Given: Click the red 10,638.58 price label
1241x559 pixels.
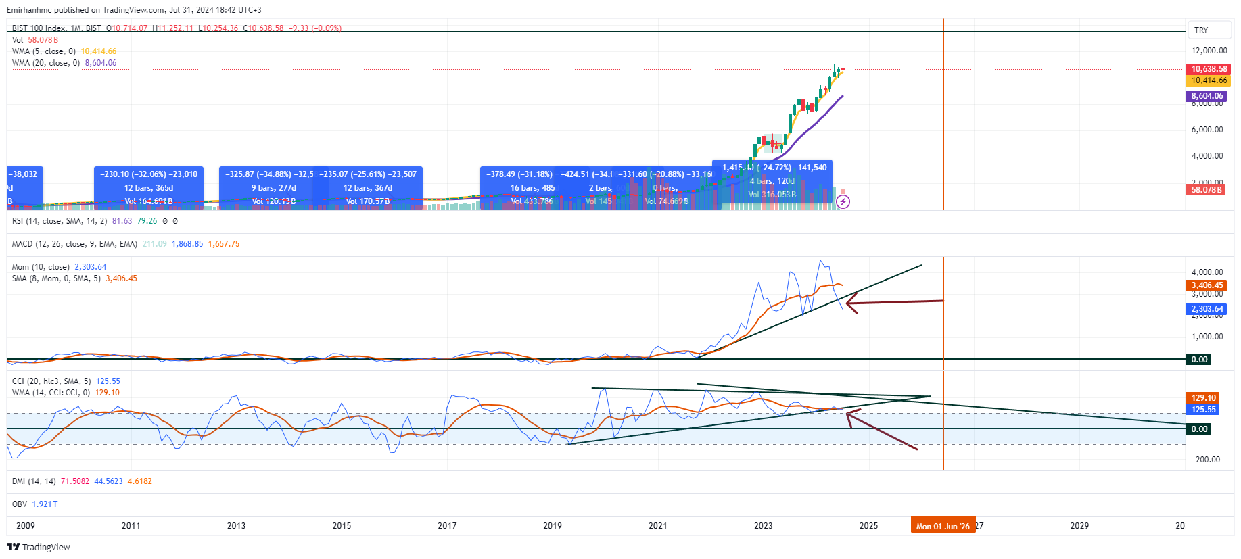Looking at the screenshot, I should pos(1209,69).
